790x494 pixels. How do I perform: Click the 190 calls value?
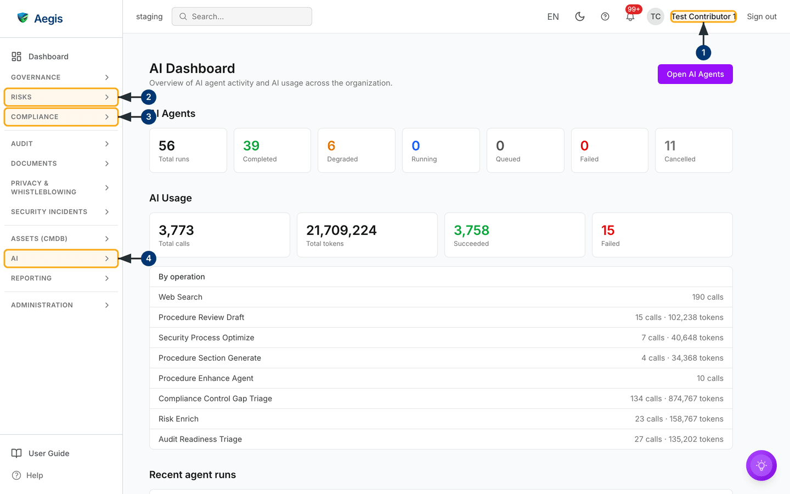708,297
